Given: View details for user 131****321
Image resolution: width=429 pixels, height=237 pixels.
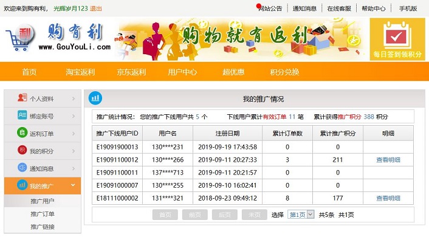Looking at the screenshot, I should point(388,198).
